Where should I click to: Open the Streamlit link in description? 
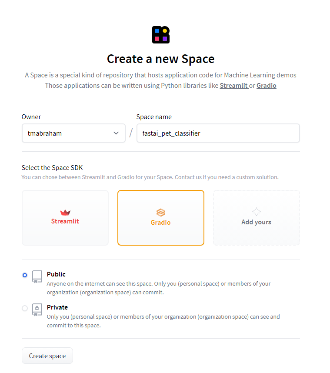pyautogui.click(x=234, y=86)
